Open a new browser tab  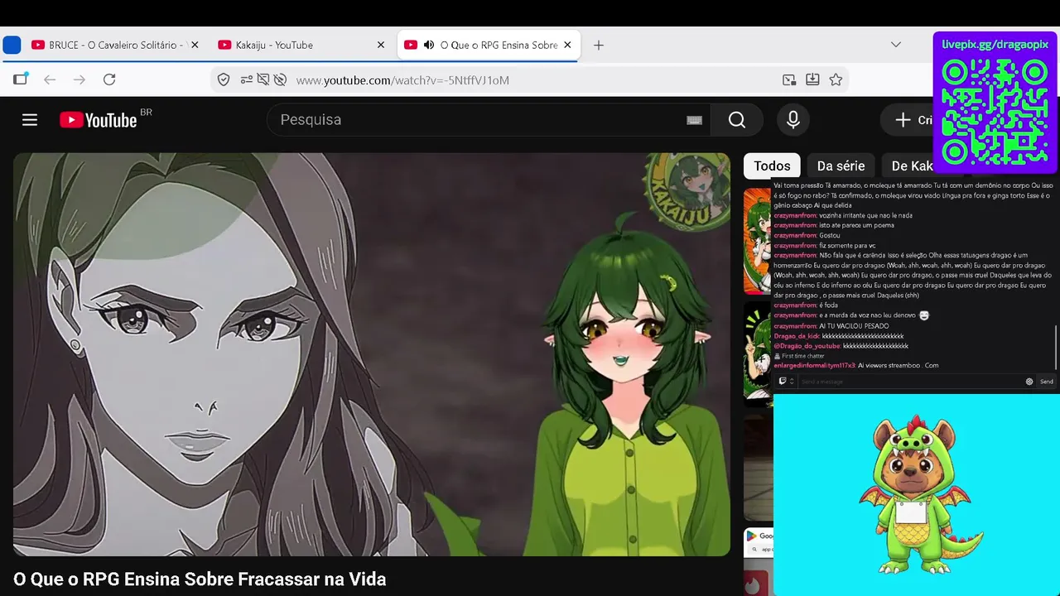click(599, 46)
